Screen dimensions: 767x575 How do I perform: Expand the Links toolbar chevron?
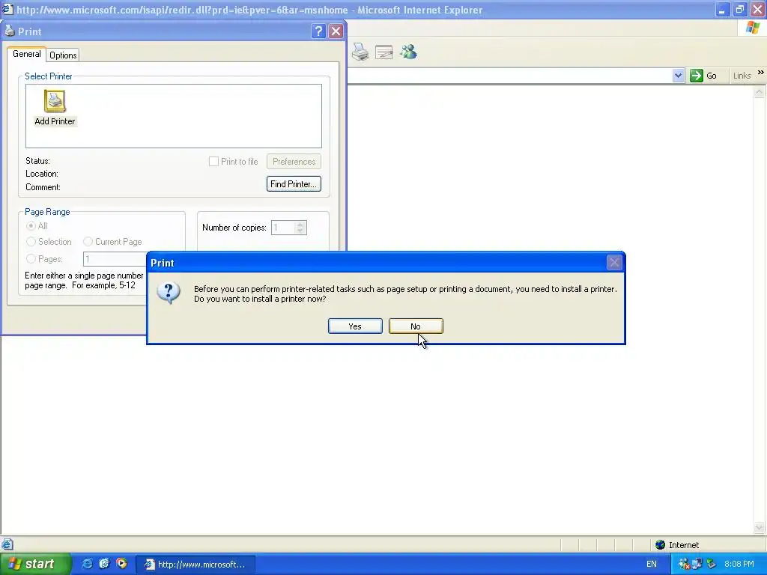point(761,73)
